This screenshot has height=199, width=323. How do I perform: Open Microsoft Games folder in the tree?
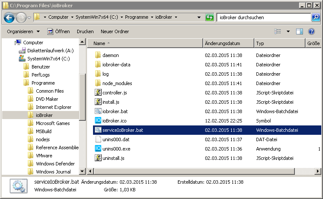[x=53, y=123]
